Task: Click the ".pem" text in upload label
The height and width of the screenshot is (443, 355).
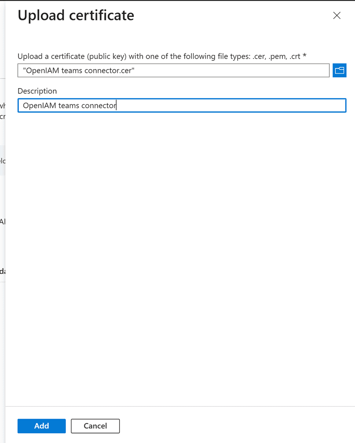Action: pyautogui.click(x=278, y=56)
